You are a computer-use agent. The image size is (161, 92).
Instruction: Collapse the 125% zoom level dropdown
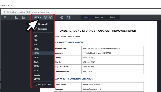click(37, 17)
